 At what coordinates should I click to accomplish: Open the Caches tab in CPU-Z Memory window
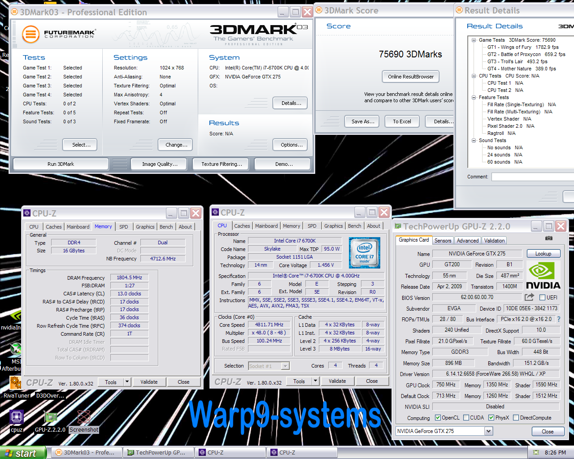coord(54,227)
